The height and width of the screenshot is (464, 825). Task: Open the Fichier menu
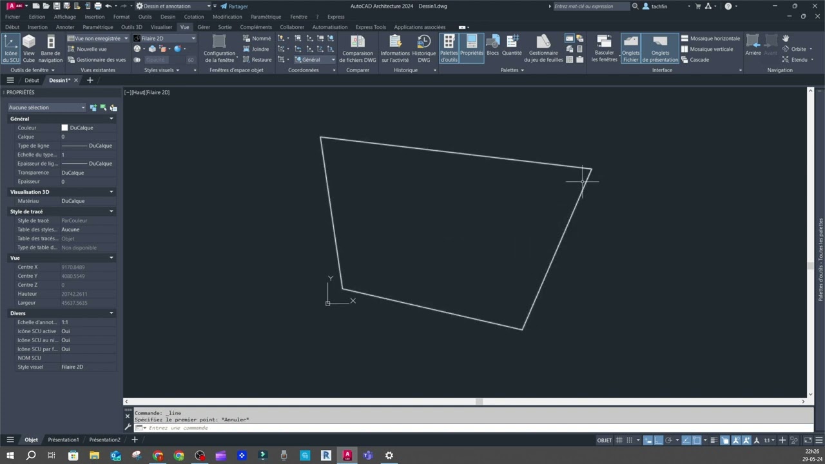coord(12,17)
